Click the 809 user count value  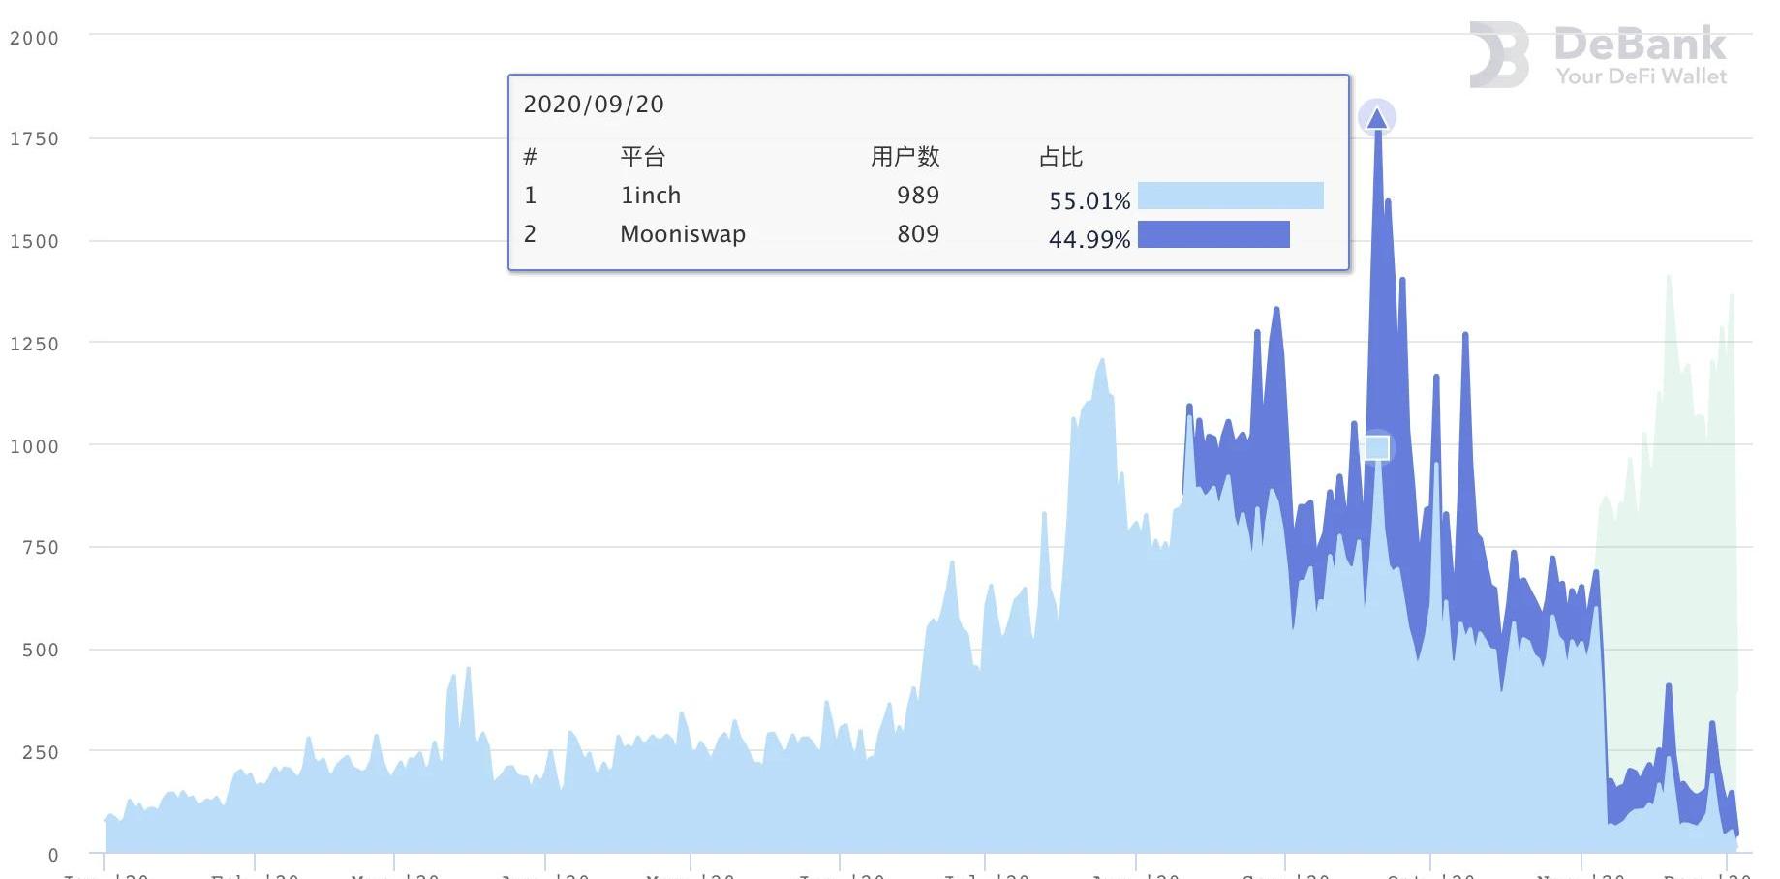(x=917, y=234)
